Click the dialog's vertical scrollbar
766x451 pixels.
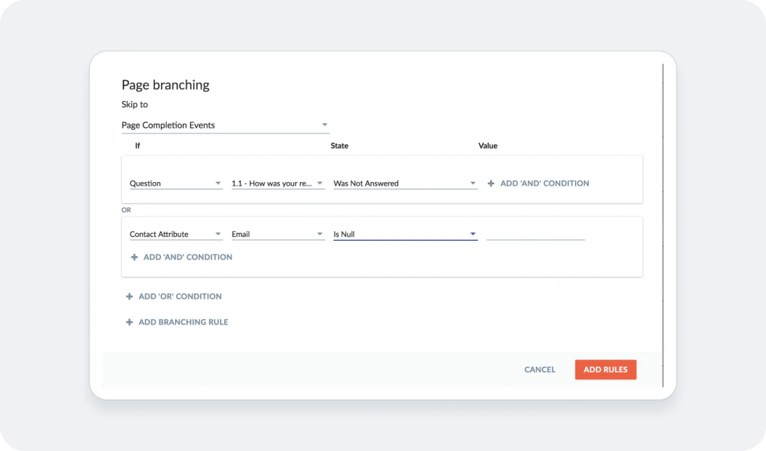663,224
